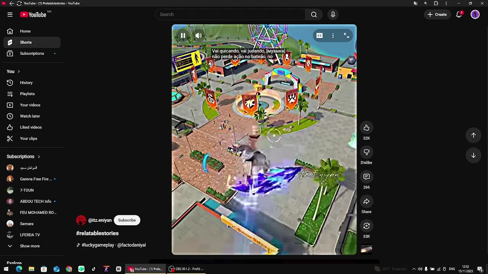Click the search magnifier button

(314, 14)
